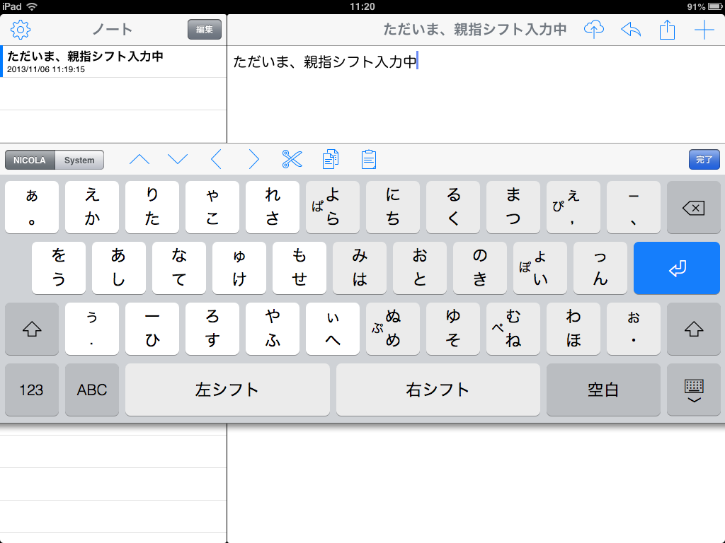Tap the ゃ/こ key
The width and height of the screenshot is (725, 543).
212,207
